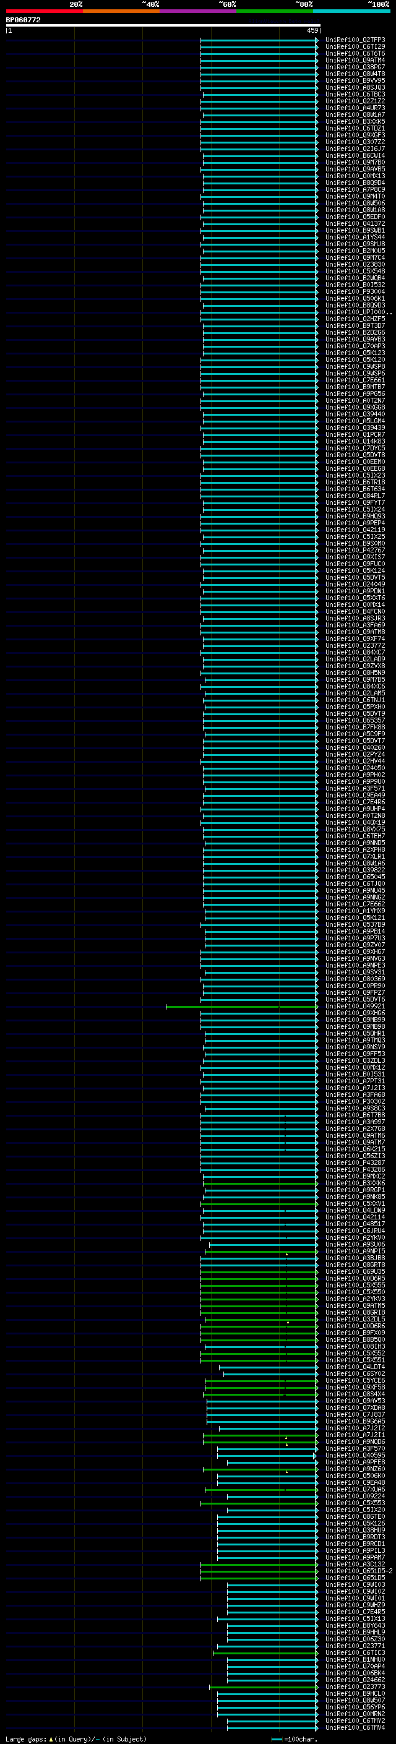Select hit UniRef100_Q5QHR1

355,1033
